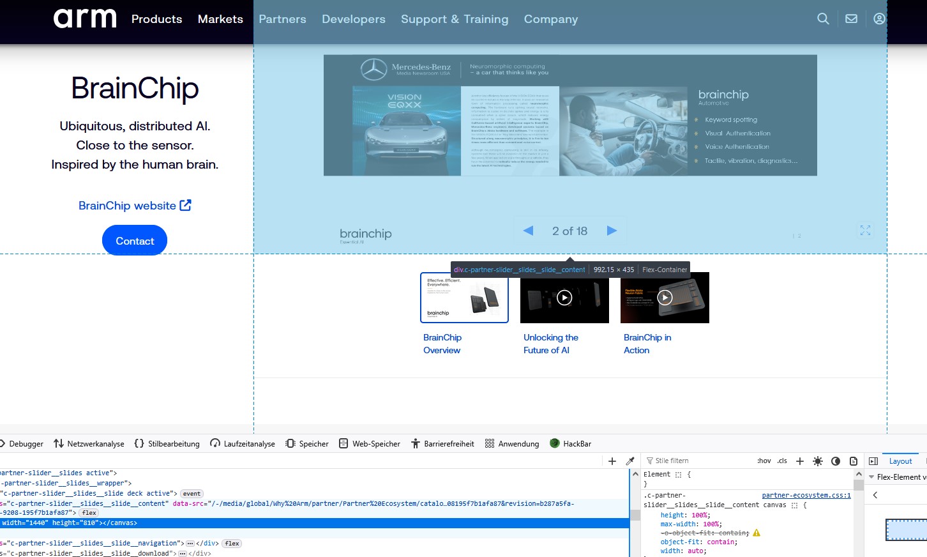This screenshot has height=557, width=927.
Task: Switch to Netzwerkanalyse devtools tab
Action: [x=89, y=444]
